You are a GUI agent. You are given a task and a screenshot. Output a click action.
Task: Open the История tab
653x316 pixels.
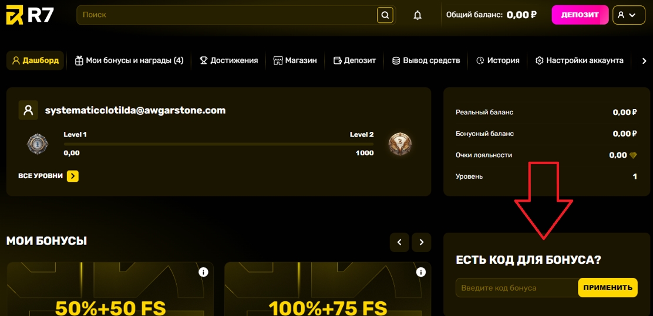tap(497, 61)
